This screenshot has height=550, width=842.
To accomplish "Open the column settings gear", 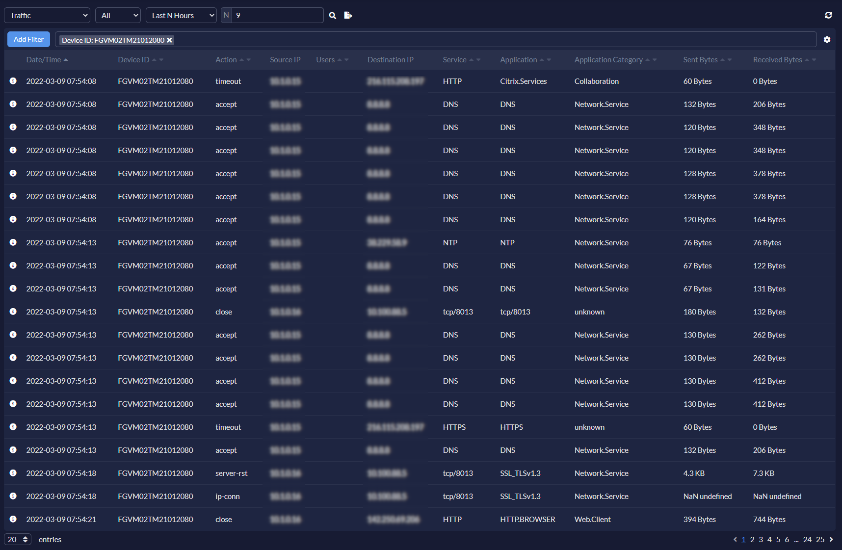I will 827,39.
